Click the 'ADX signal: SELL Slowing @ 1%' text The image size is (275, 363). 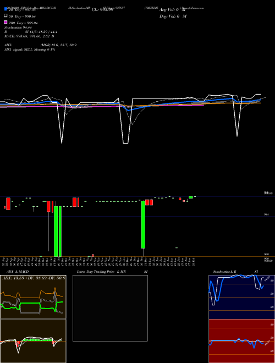(x=30, y=50)
